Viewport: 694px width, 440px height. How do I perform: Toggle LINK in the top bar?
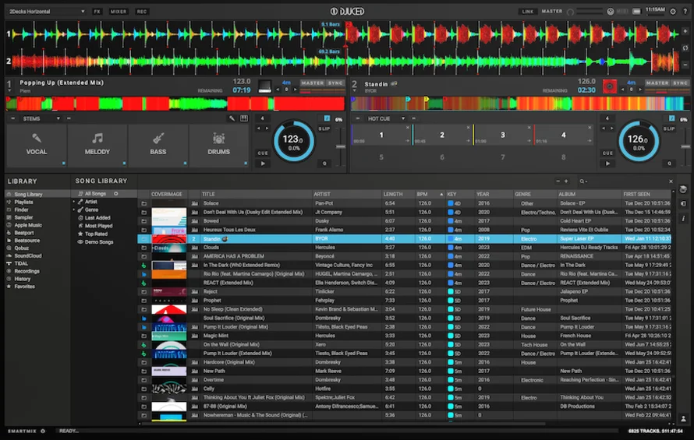click(528, 12)
